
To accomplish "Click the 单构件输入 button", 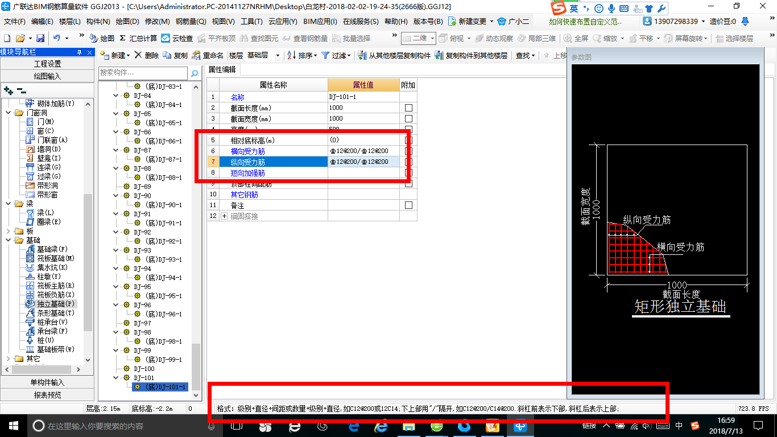I will tap(47, 382).
